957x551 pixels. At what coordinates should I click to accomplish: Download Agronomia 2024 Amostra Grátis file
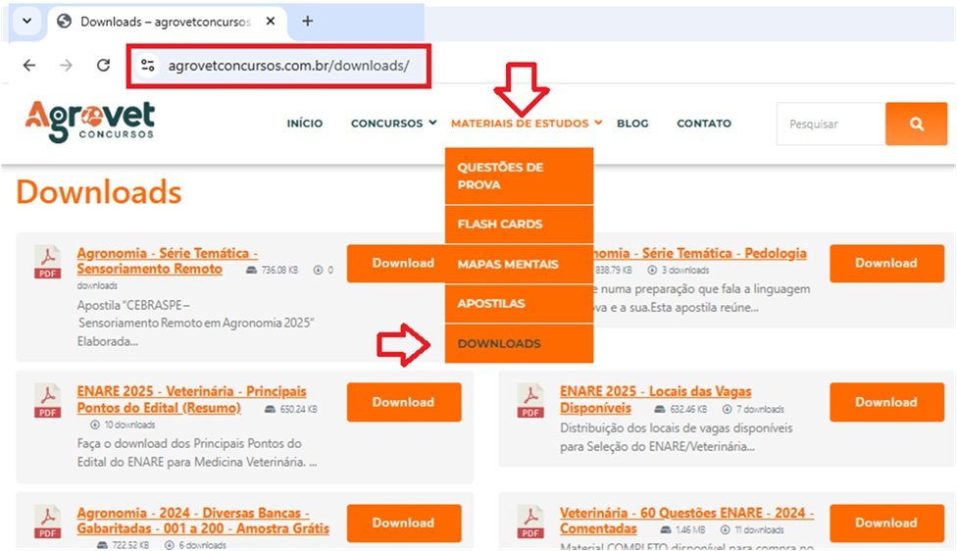coord(403,523)
